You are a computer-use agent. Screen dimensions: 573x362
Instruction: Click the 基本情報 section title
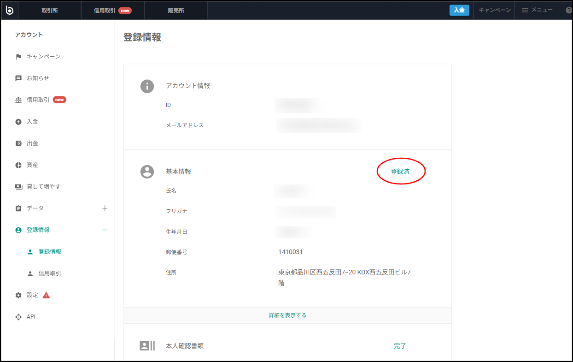point(178,172)
